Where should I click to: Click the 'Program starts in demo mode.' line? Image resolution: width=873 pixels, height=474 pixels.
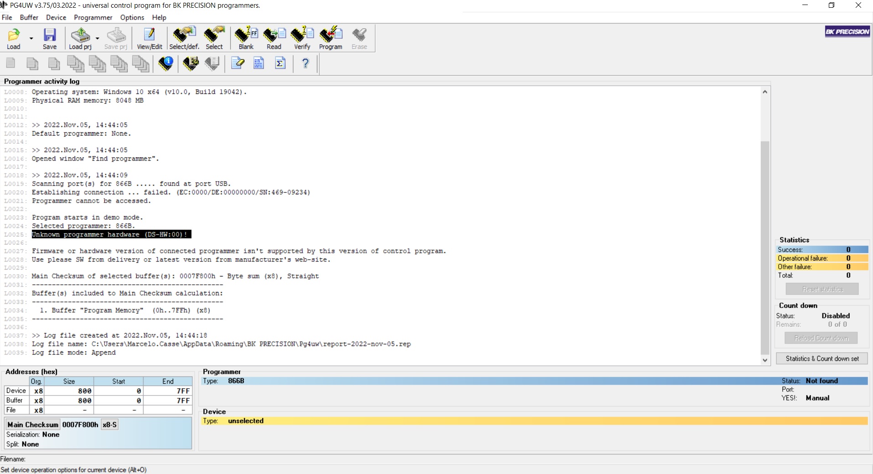coord(88,218)
